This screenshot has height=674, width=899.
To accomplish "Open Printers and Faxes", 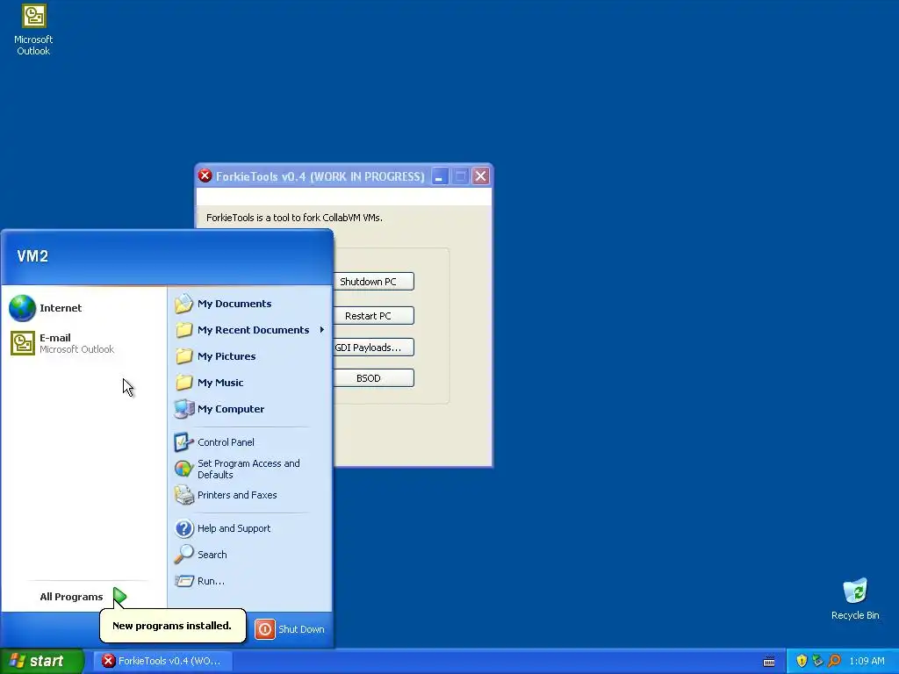I will pos(249,495).
